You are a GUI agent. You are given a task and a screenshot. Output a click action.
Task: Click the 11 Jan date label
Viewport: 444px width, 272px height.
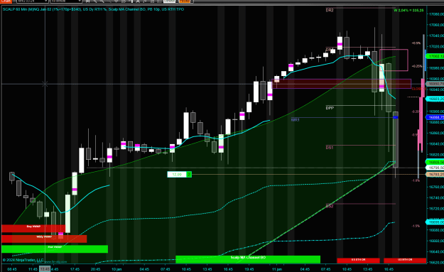point(277,269)
